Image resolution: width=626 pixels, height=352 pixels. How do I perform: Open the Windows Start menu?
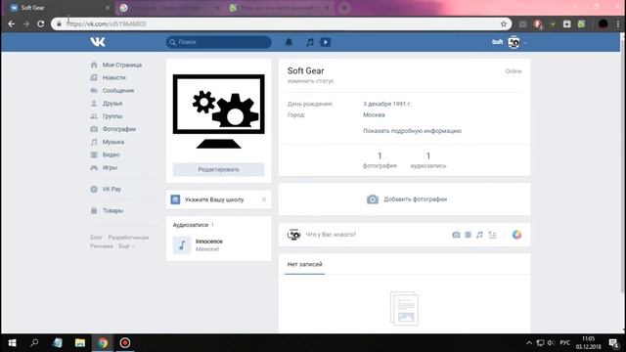point(12,343)
